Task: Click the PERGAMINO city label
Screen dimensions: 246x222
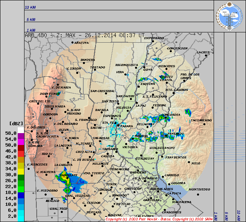Action: click(120, 169)
